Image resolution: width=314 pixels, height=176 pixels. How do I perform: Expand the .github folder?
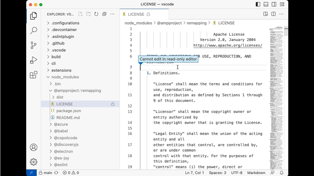80,43
